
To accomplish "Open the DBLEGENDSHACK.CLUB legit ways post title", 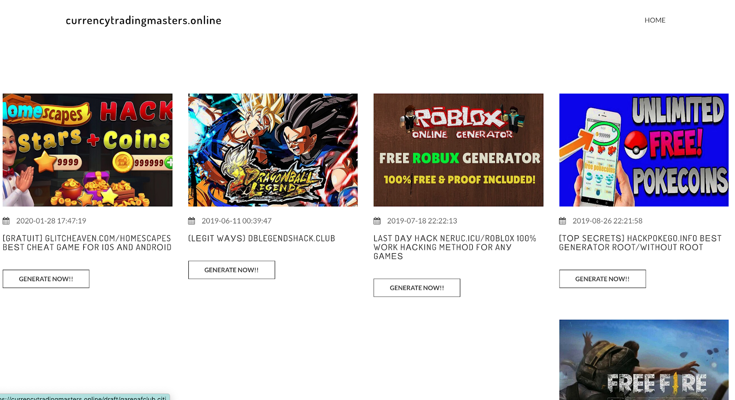I will pyautogui.click(x=262, y=239).
